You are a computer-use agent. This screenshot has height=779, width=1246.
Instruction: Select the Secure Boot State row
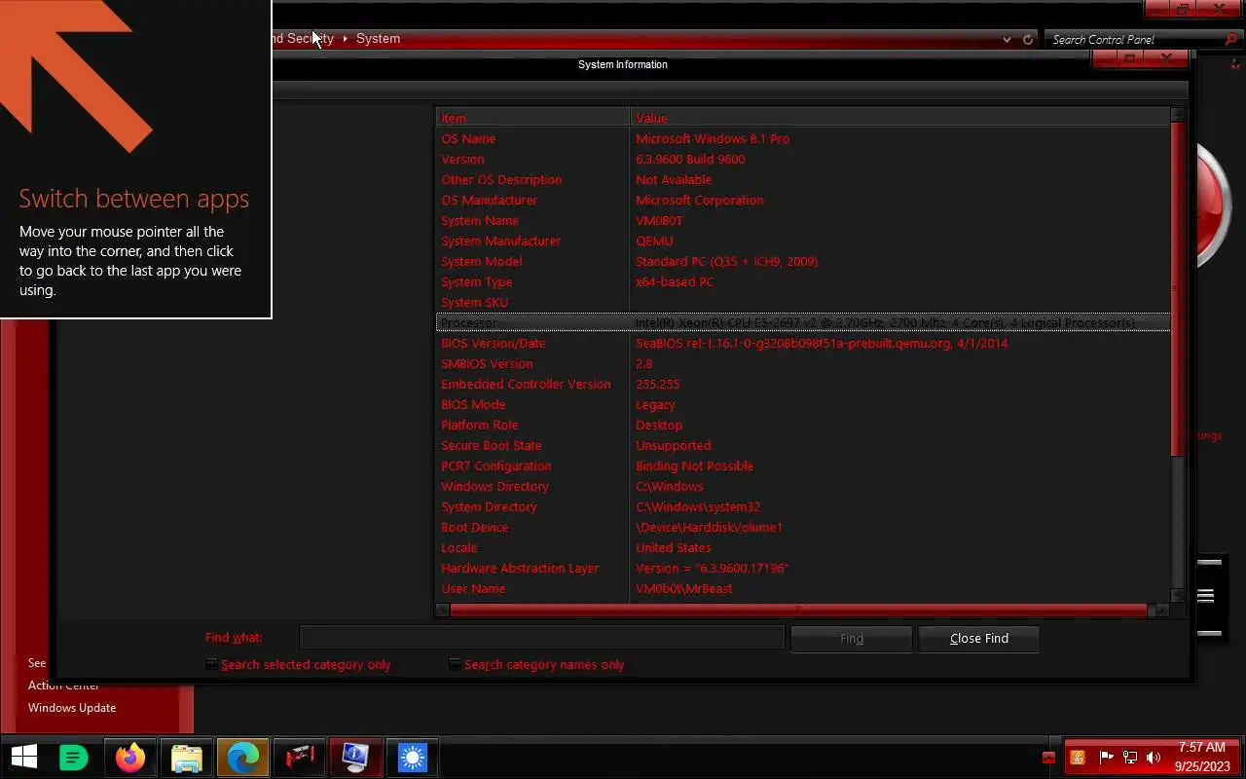803,445
